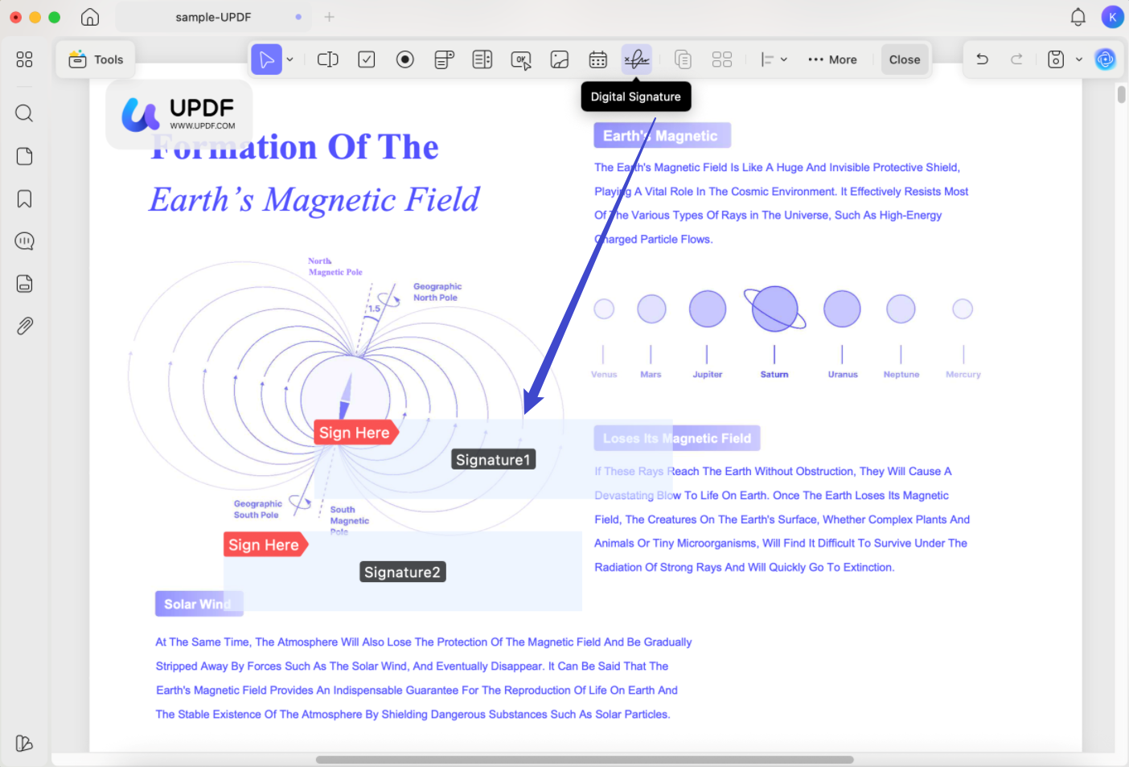Viewport: 1129px width, 767px height.
Task: Click the Neptune planet label
Action: tap(901, 375)
